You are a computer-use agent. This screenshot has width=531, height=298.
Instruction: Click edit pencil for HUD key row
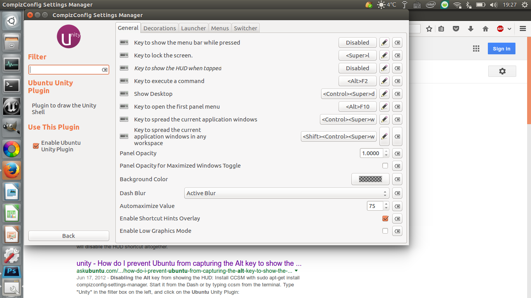[x=384, y=68]
